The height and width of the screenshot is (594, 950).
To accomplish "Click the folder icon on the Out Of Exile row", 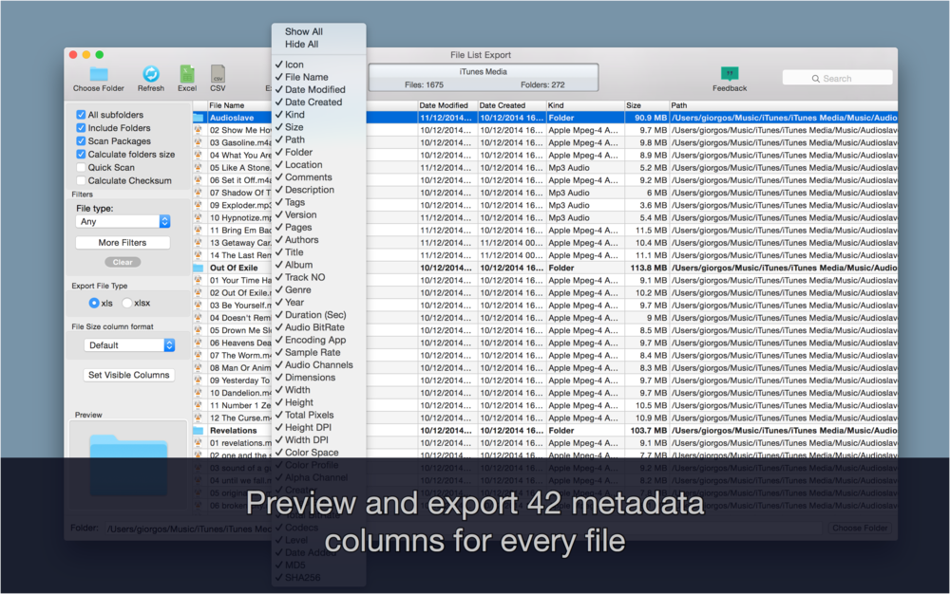I will pyautogui.click(x=199, y=268).
